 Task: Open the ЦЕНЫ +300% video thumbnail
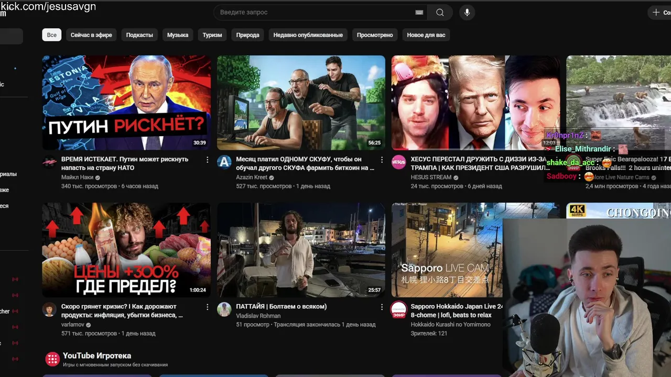[x=126, y=250]
